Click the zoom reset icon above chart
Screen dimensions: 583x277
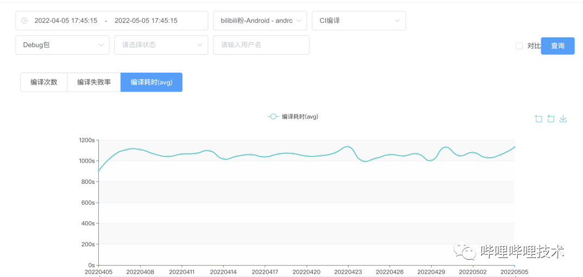550,119
